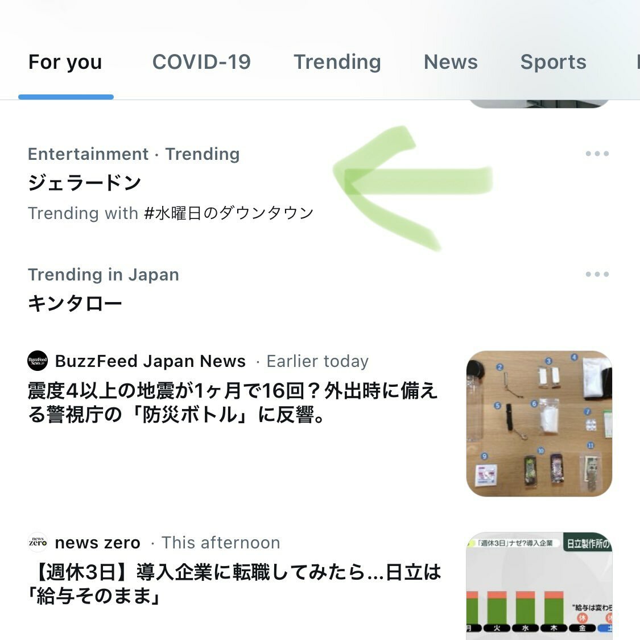Click the BuzzFeed Japan News avatar icon

coord(38,361)
